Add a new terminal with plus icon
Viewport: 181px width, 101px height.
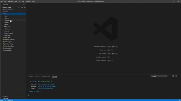click(170, 76)
